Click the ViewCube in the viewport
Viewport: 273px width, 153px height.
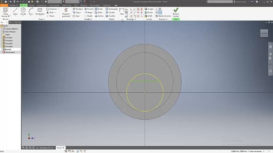tap(264, 33)
